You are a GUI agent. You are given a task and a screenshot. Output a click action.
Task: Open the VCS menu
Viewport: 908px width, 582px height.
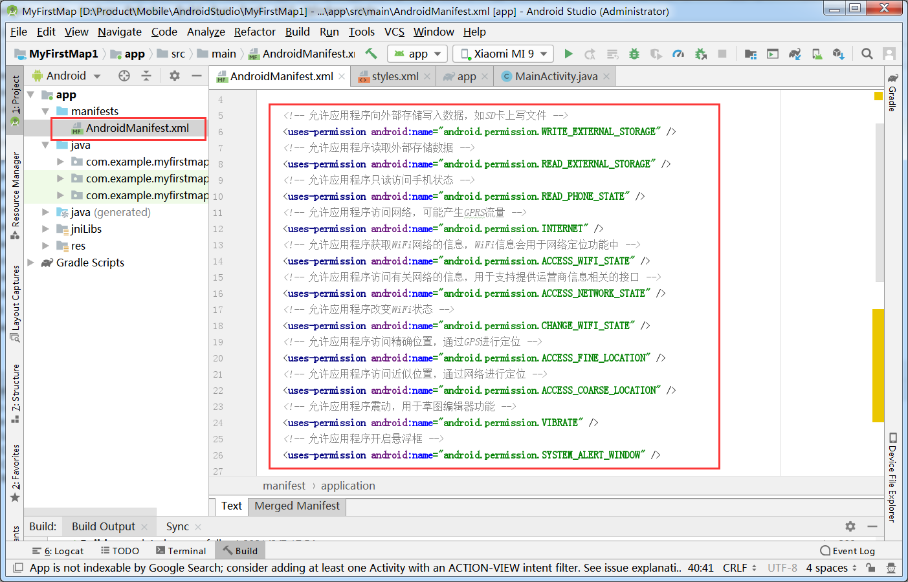pyautogui.click(x=394, y=32)
